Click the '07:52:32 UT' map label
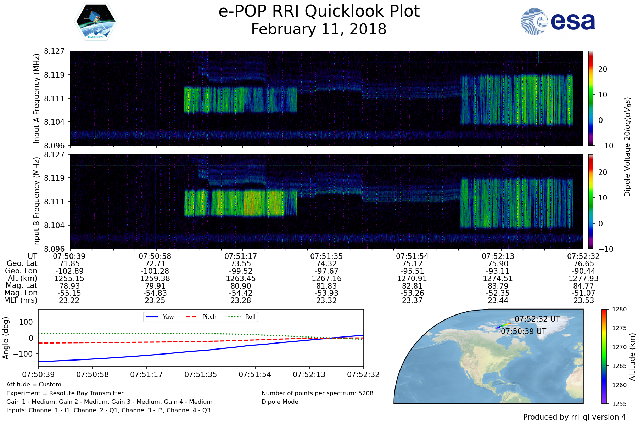This screenshot has height=425, width=638. [x=537, y=319]
